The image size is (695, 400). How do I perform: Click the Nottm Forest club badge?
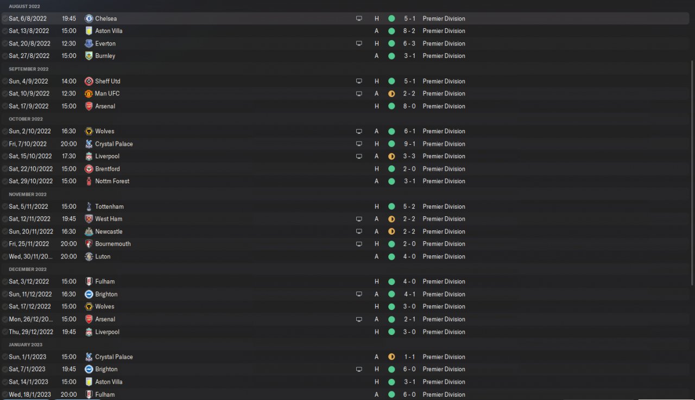pos(89,181)
